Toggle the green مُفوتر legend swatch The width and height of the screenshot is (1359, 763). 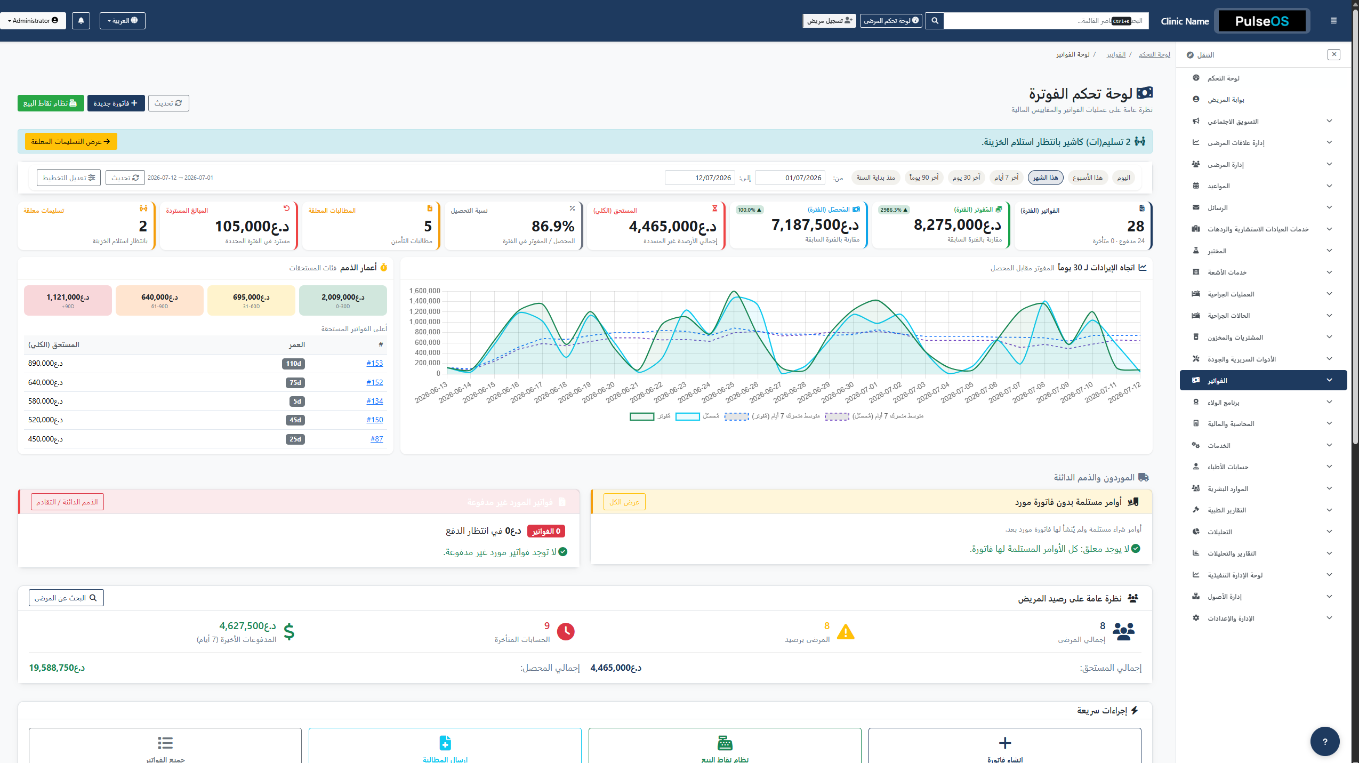point(642,416)
